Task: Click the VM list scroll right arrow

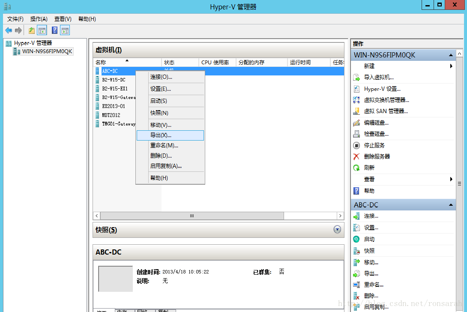Action: pyautogui.click(x=341, y=216)
